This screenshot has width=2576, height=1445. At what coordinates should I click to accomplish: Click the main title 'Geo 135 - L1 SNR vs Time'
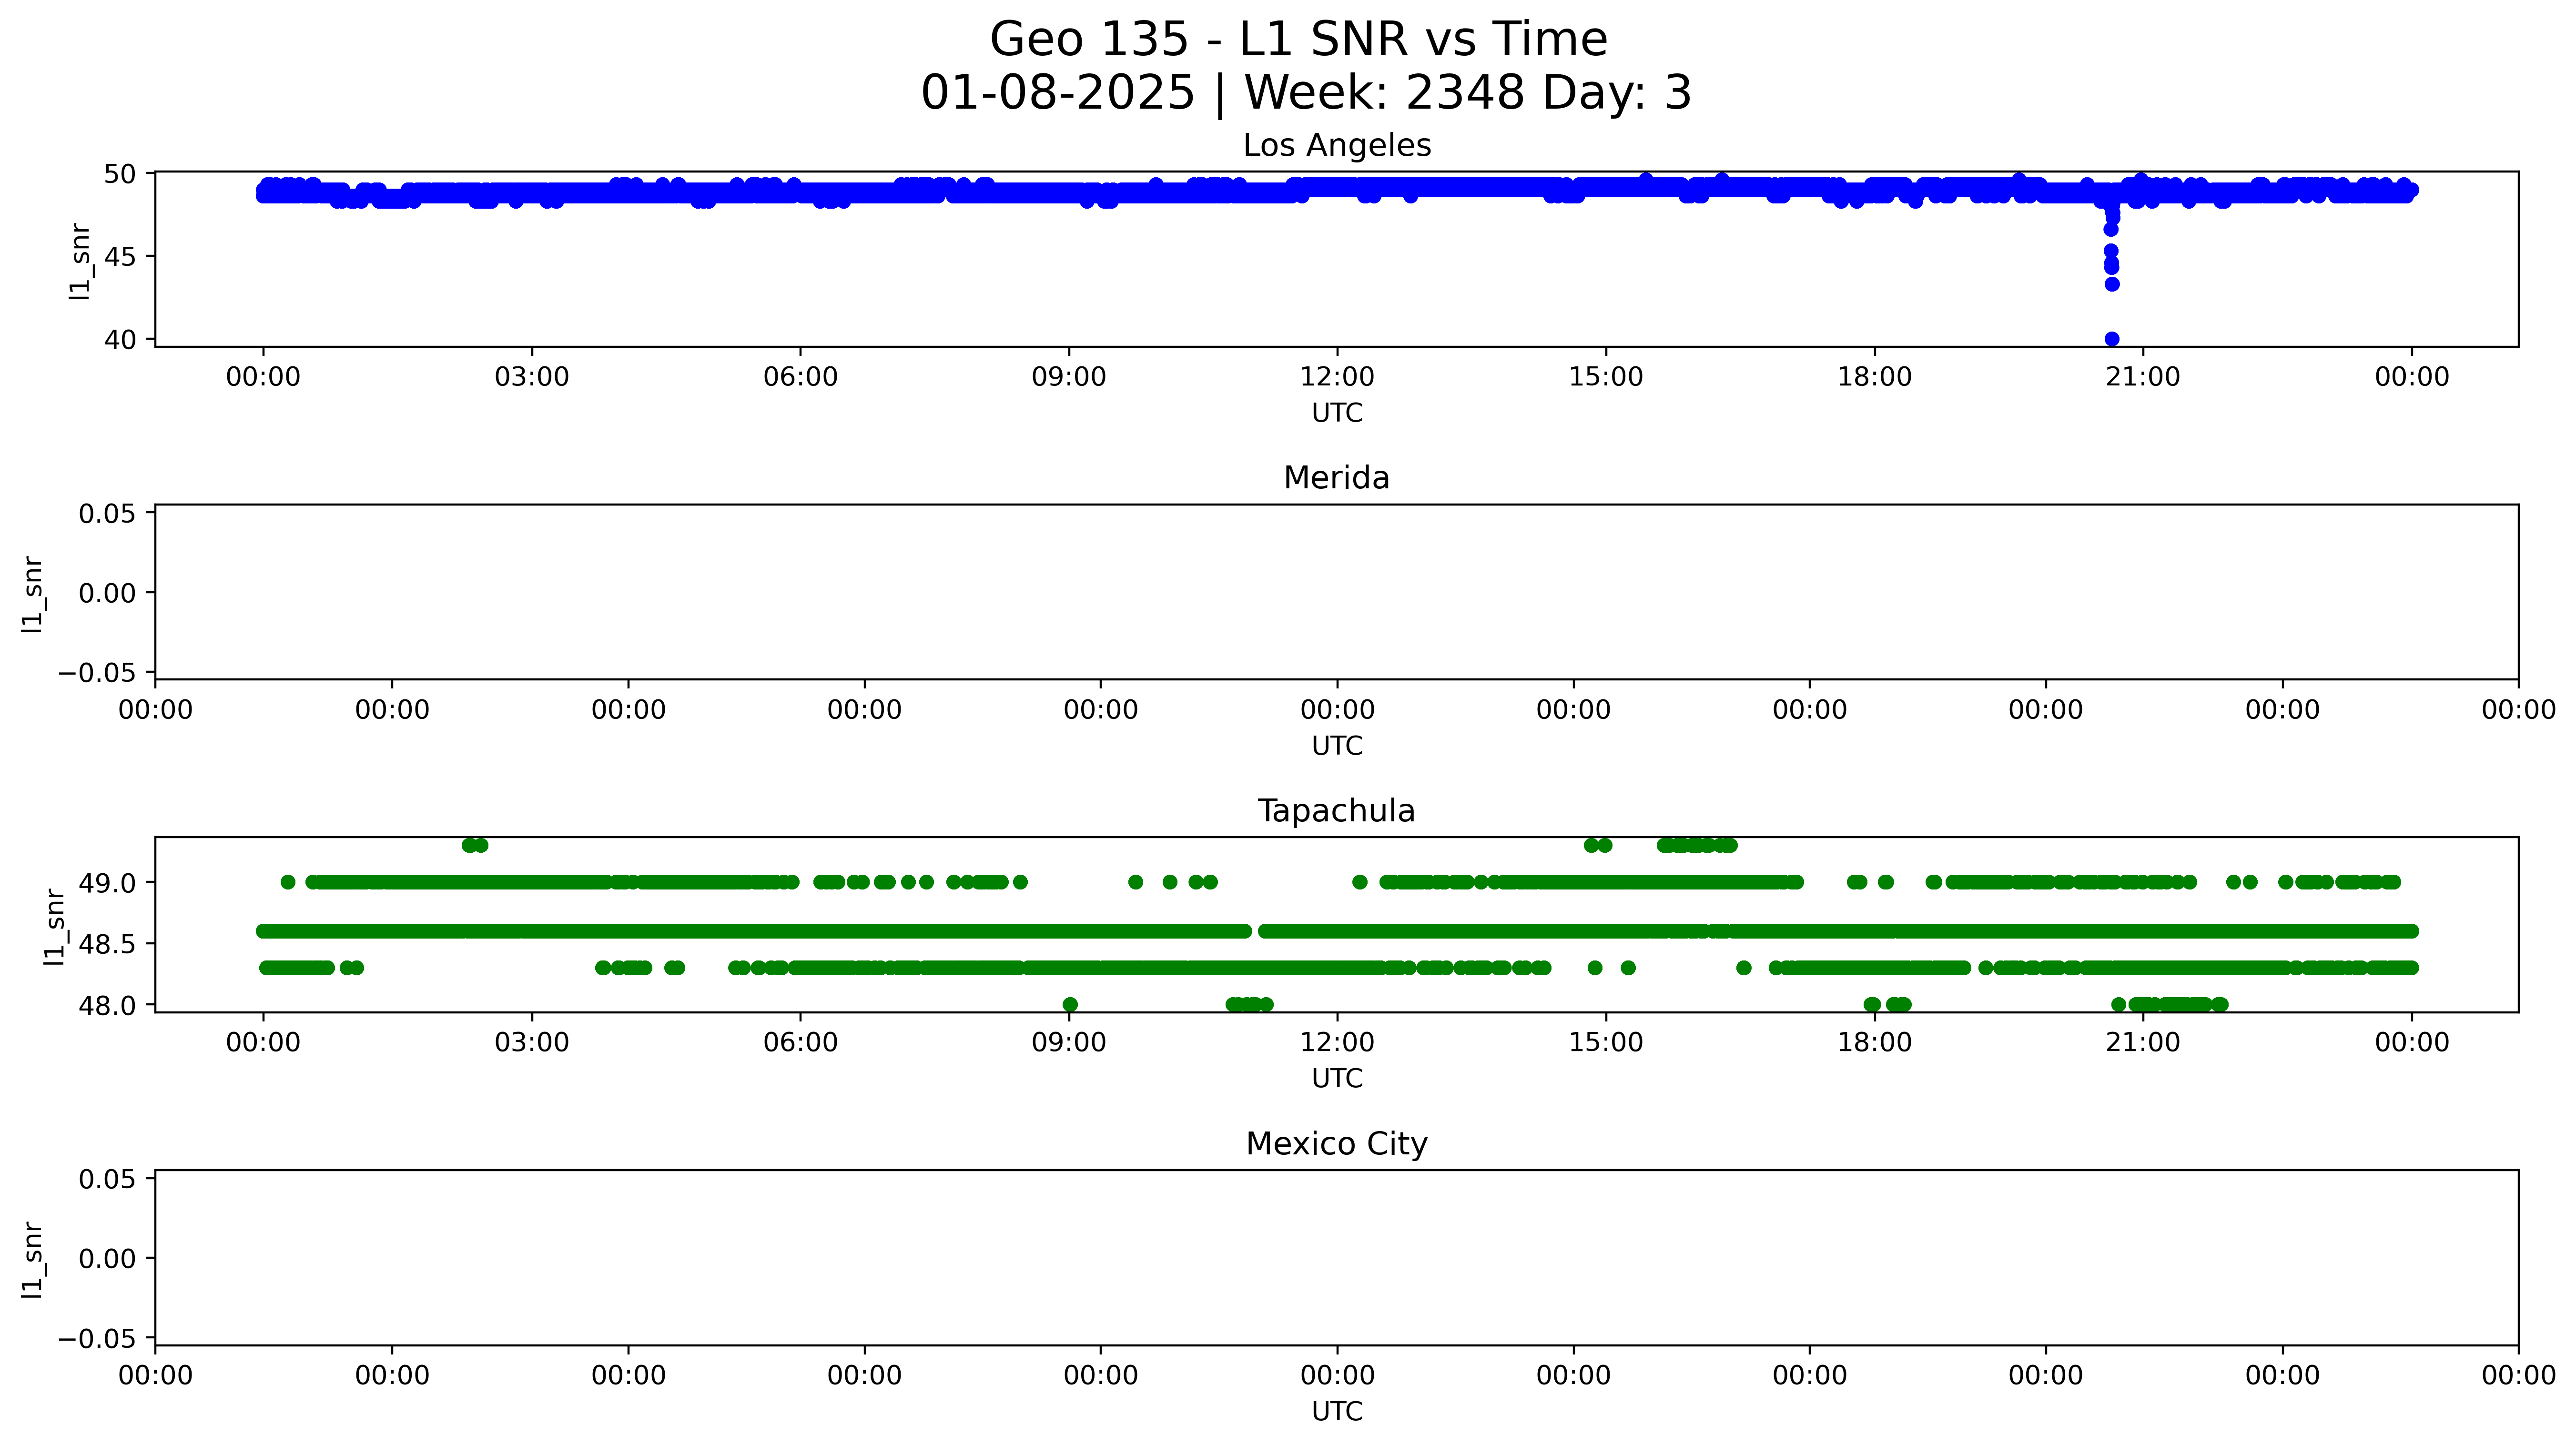pos(1298,40)
